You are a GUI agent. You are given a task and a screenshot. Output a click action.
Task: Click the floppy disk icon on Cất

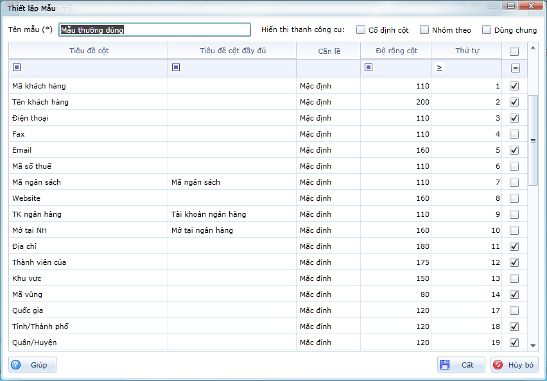coord(445,365)
